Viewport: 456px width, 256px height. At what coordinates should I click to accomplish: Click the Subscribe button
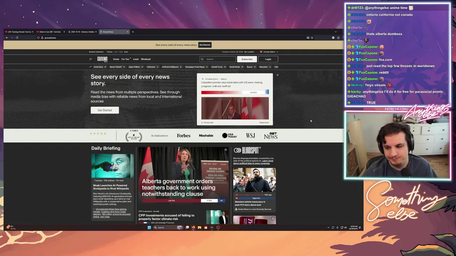247,59
